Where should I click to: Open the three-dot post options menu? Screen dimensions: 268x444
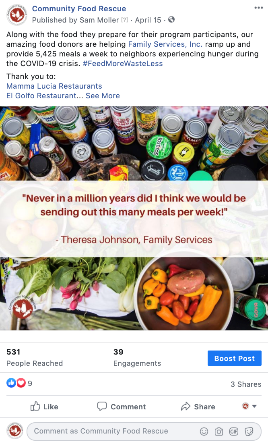tap(258, 8)
